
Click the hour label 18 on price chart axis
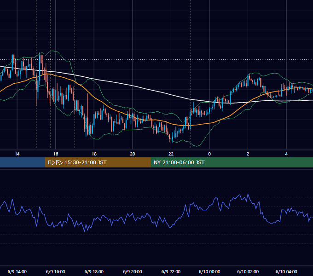94,154
